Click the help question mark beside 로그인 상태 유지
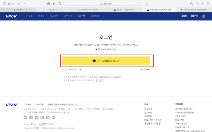The image size is (212, 132). coord(80,70)
